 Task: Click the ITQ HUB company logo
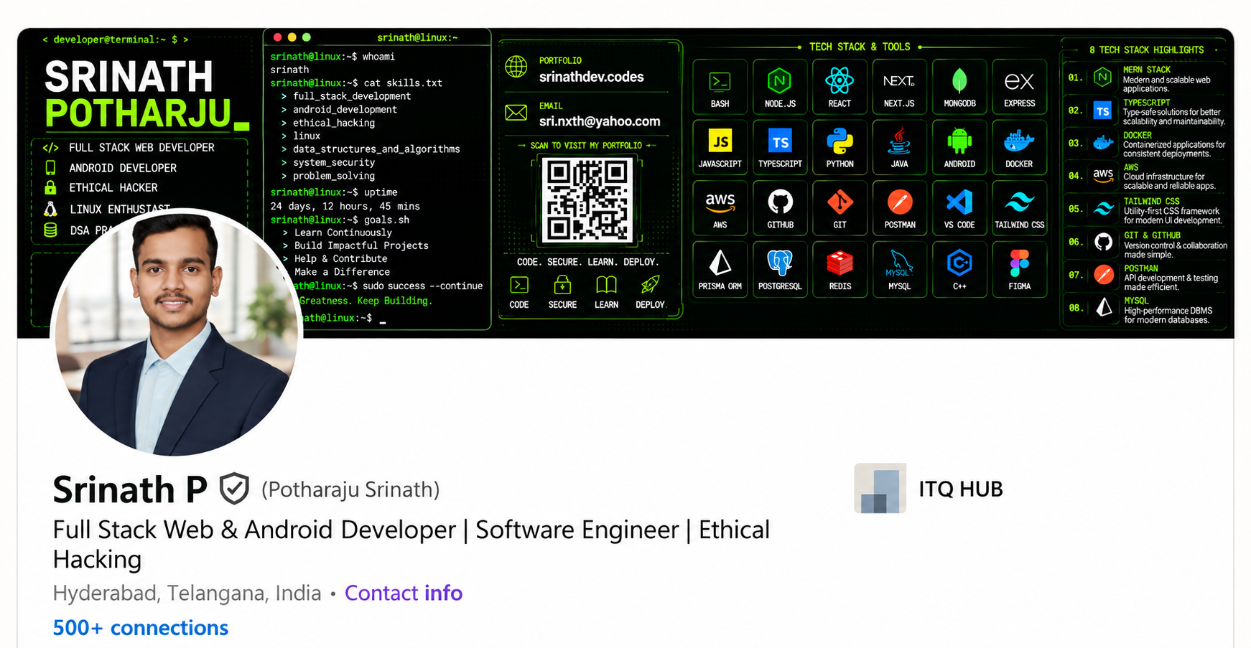click(x=880, y=489)
